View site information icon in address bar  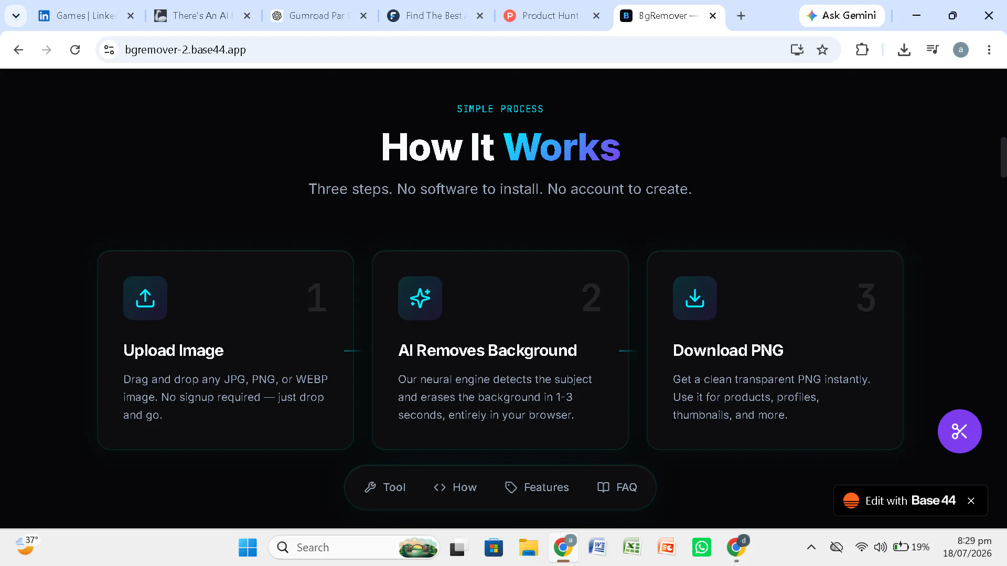tap(109, 50)
